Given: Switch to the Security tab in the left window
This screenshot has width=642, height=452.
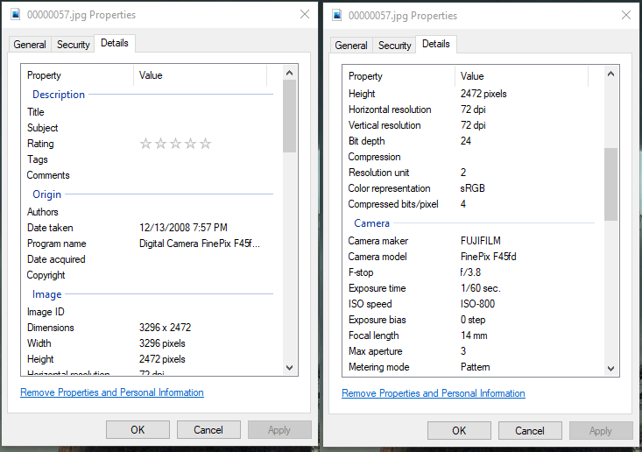Looking at the screenshot, I should (x=74, y=45).
